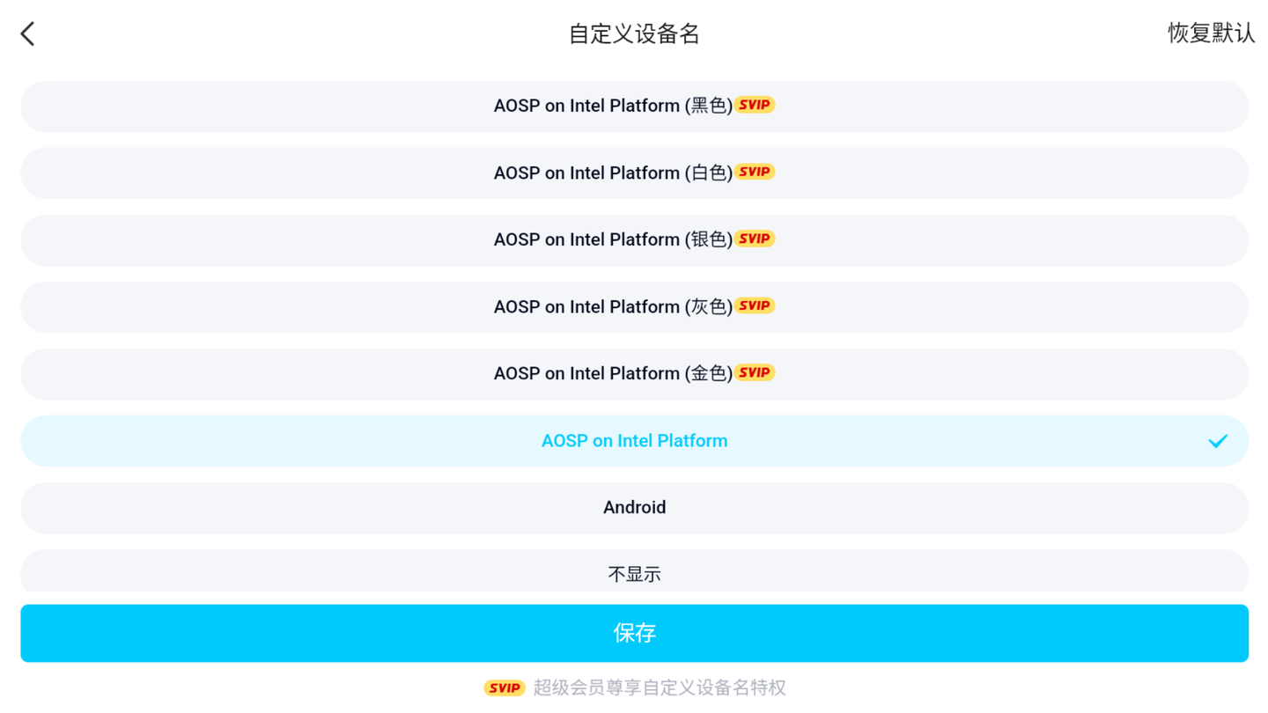Screen dimensions: 1268x713
Task: Click the SVIP badge on black (黑色) option
Action: (x=755, y=106)
